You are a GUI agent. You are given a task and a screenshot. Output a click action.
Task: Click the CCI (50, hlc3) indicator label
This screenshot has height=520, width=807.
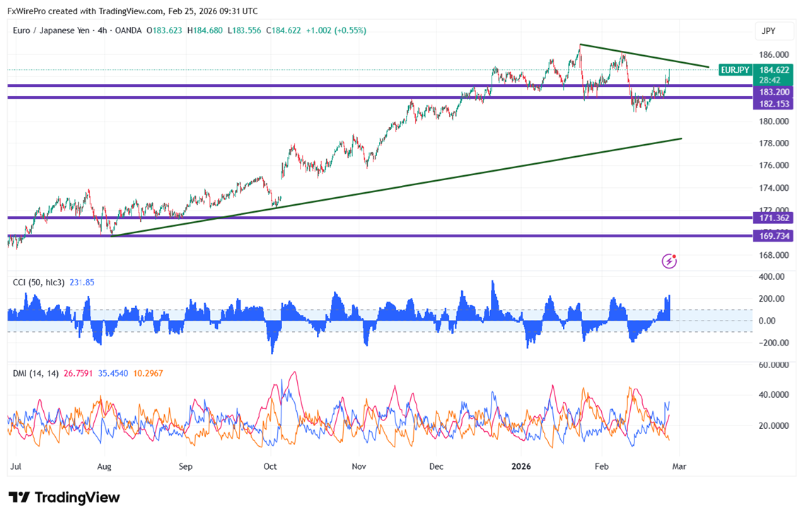[39, 282]
